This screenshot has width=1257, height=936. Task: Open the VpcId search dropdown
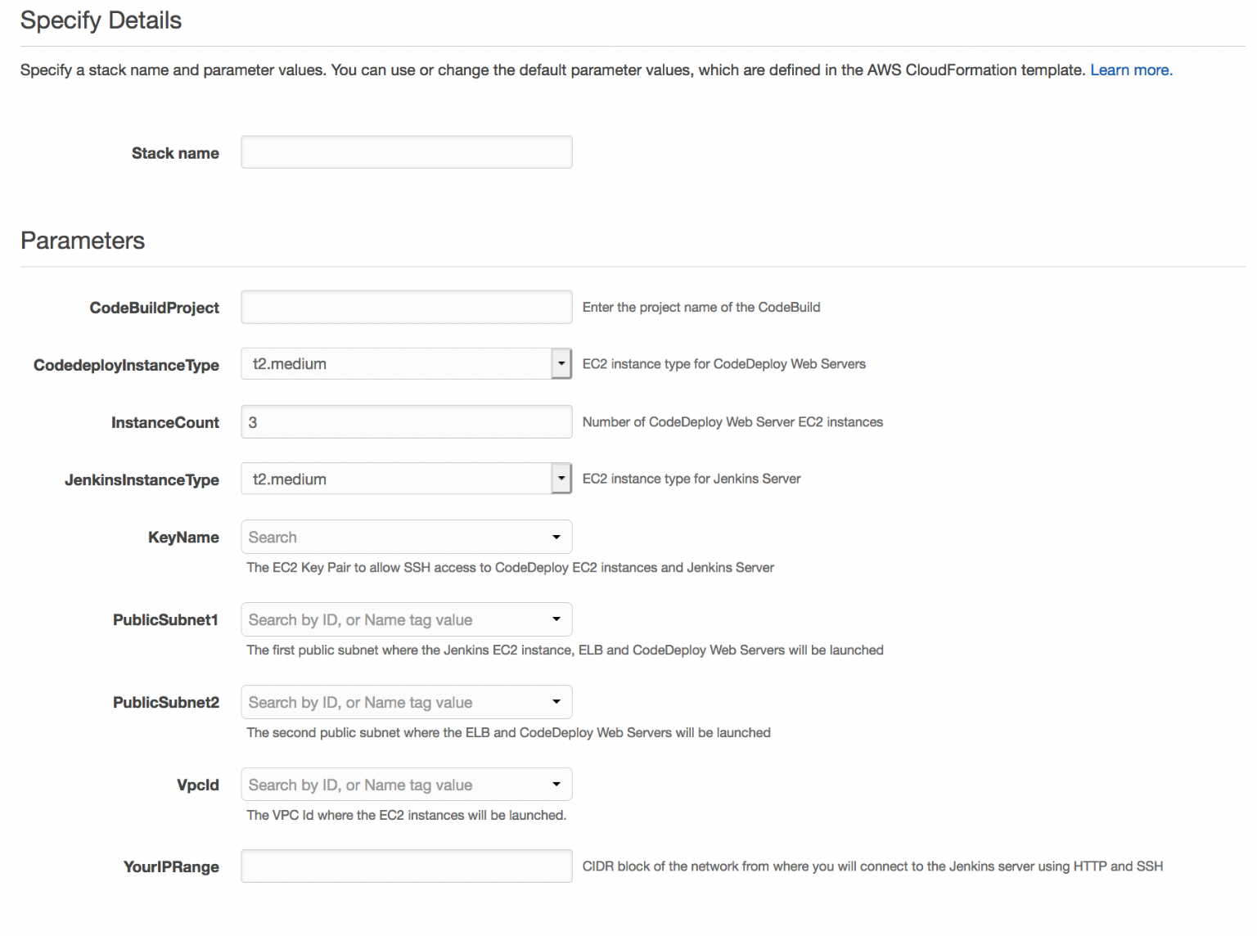(396, 785)
